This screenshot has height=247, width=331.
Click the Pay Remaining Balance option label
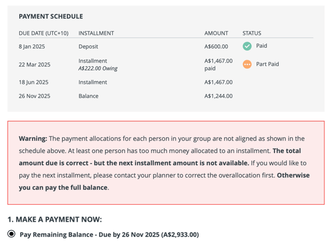click(109, 234)
